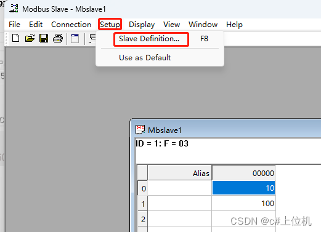Choose Slave Definition... from Setup menu

coord(160,39)
